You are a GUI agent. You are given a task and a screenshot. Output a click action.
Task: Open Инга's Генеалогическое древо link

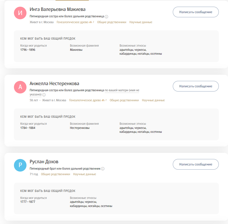(72, 22)
